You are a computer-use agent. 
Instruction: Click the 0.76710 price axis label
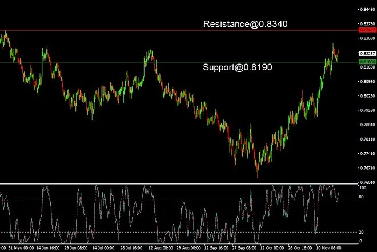(367, 168)
